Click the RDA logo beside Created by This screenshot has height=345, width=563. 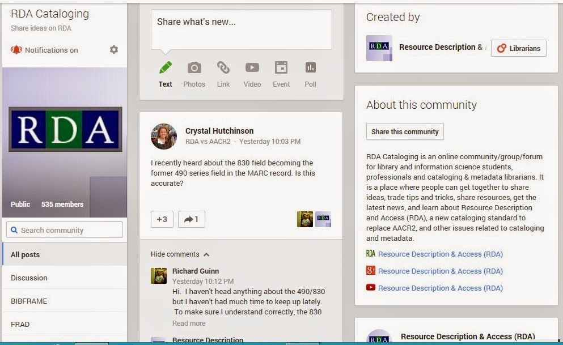coord(379,48)
